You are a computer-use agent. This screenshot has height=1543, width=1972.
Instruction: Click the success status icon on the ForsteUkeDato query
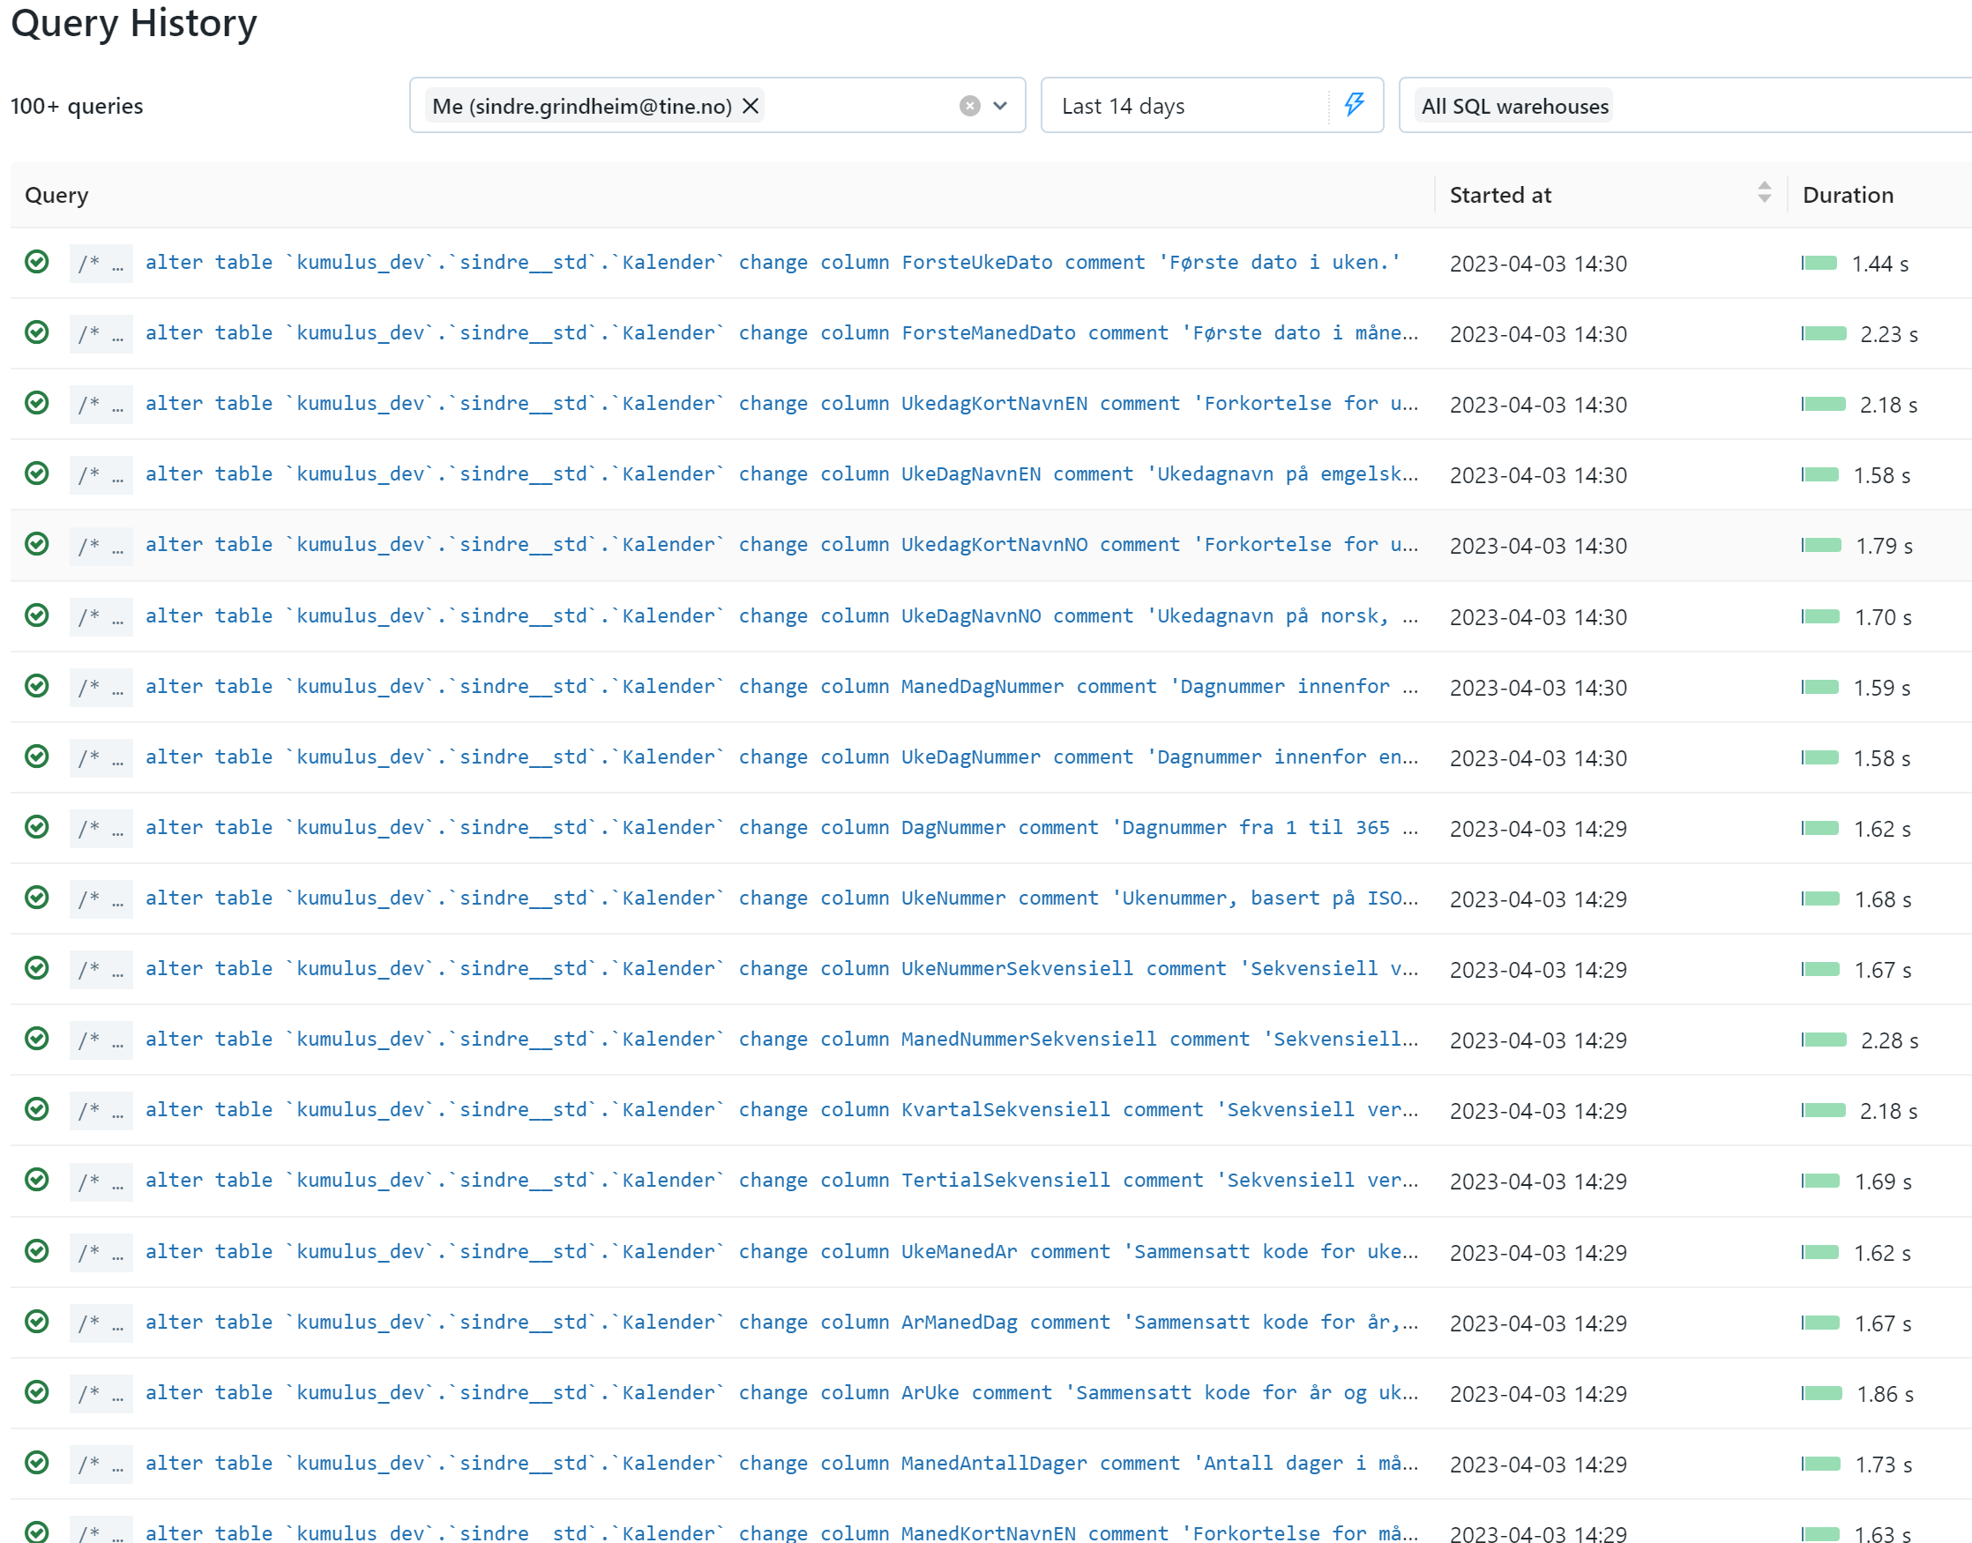pyautogui.click(x=36, y=263)
